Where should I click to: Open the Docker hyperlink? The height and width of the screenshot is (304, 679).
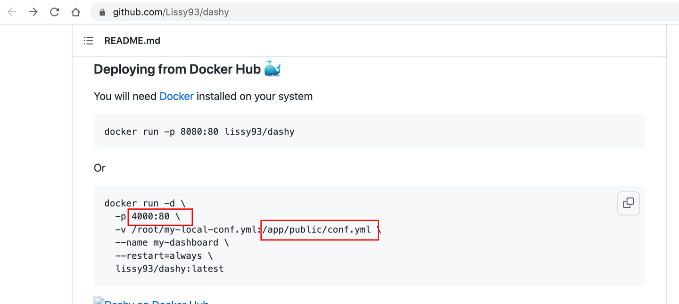click(x=176, y=96)
